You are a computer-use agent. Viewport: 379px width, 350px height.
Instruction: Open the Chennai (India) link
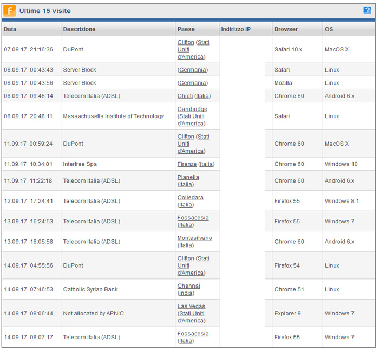pyautogui.click(x=189, y=289)
